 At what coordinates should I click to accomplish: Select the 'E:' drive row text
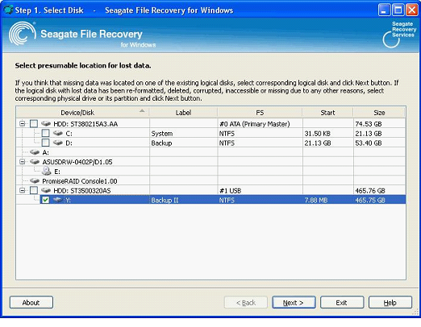pyautogui.click(x=57, y=172)
